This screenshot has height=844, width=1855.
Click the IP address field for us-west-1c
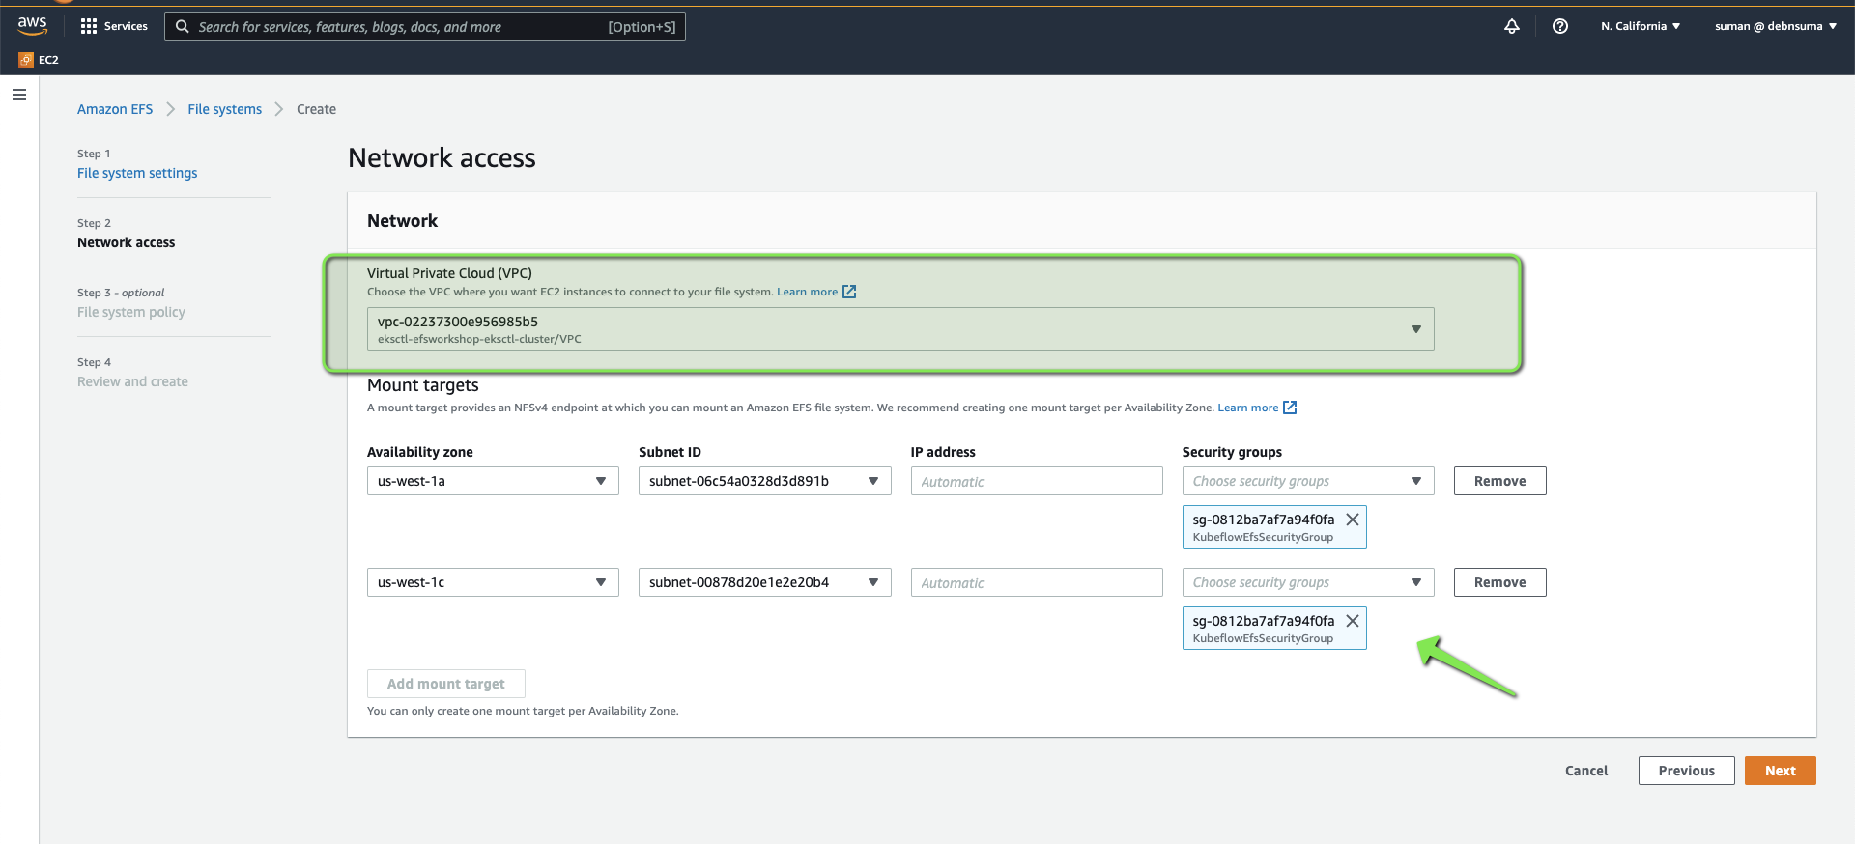point(1037,582)
